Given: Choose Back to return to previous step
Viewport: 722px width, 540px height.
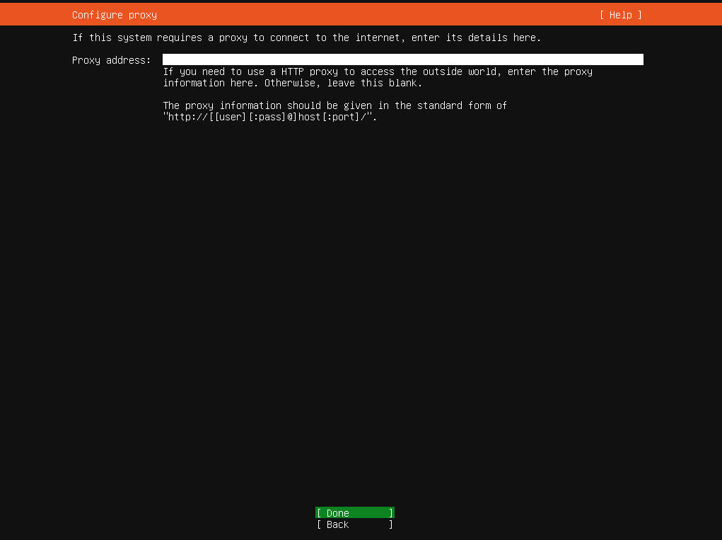Looking at the screenshot, I should point(354,524).
